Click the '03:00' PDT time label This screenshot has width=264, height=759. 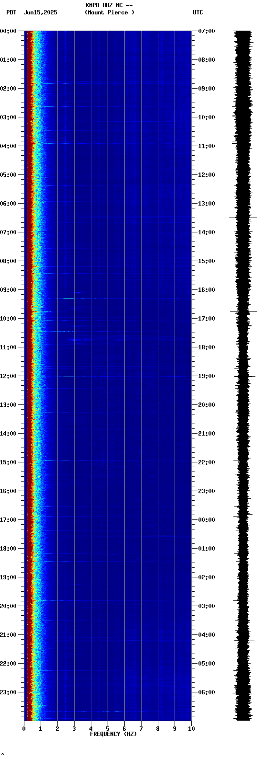pos(8,117)
